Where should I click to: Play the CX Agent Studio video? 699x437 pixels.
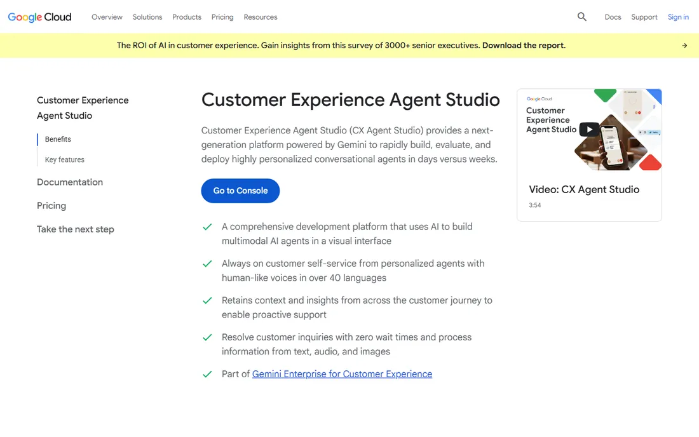pyautogui.click(x=589, y=129)
